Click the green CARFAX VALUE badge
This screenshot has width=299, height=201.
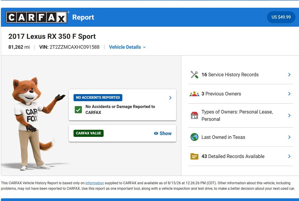coord(88,133)
